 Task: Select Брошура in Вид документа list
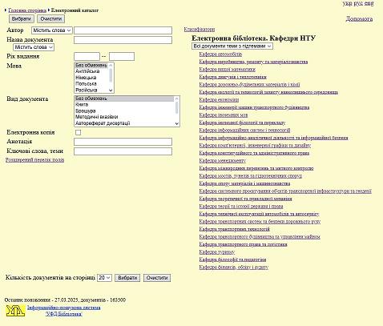pyautogui.click(x=124, y=111)
